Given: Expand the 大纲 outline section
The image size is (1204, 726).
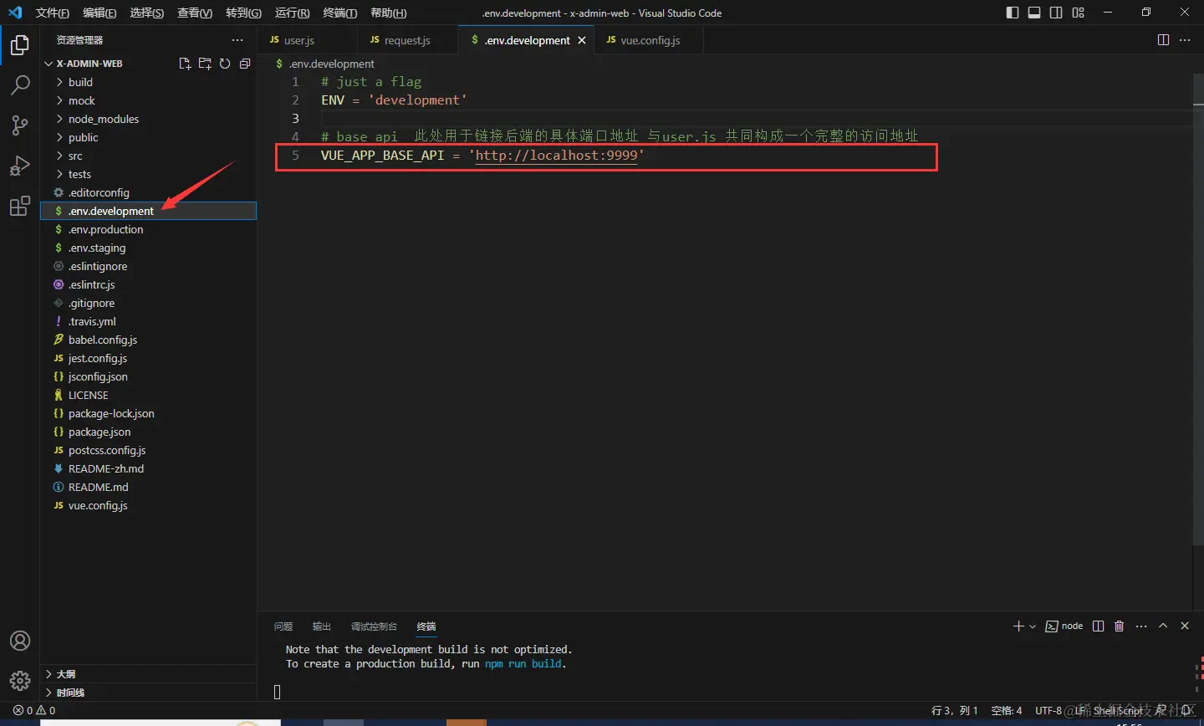Looking at the screenshot, I should [x=149, y=674].
